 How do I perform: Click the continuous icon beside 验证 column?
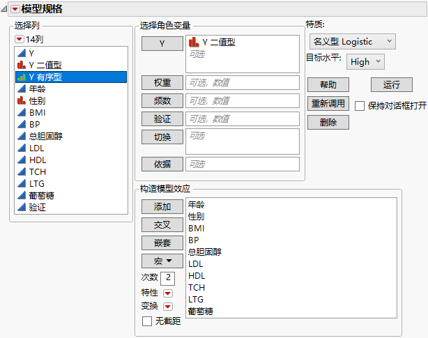click(22, 207)
